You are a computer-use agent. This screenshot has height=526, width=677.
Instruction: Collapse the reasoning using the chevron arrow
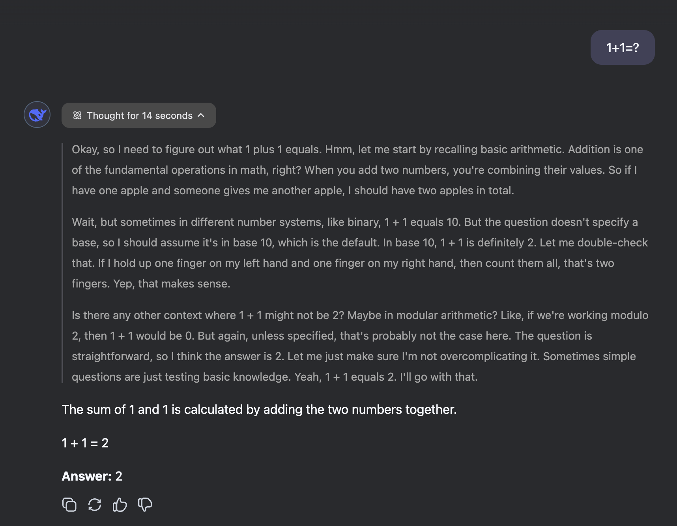[201, 115]
